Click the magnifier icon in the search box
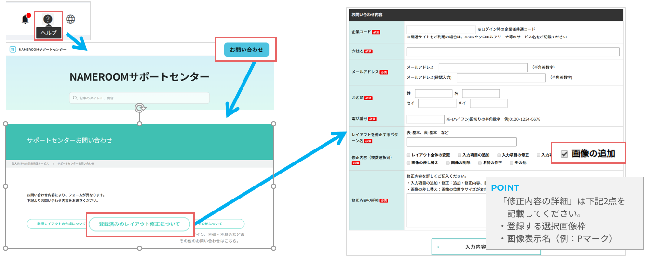Viewport: 648px width, 261px height. click(x=75, y=98)
